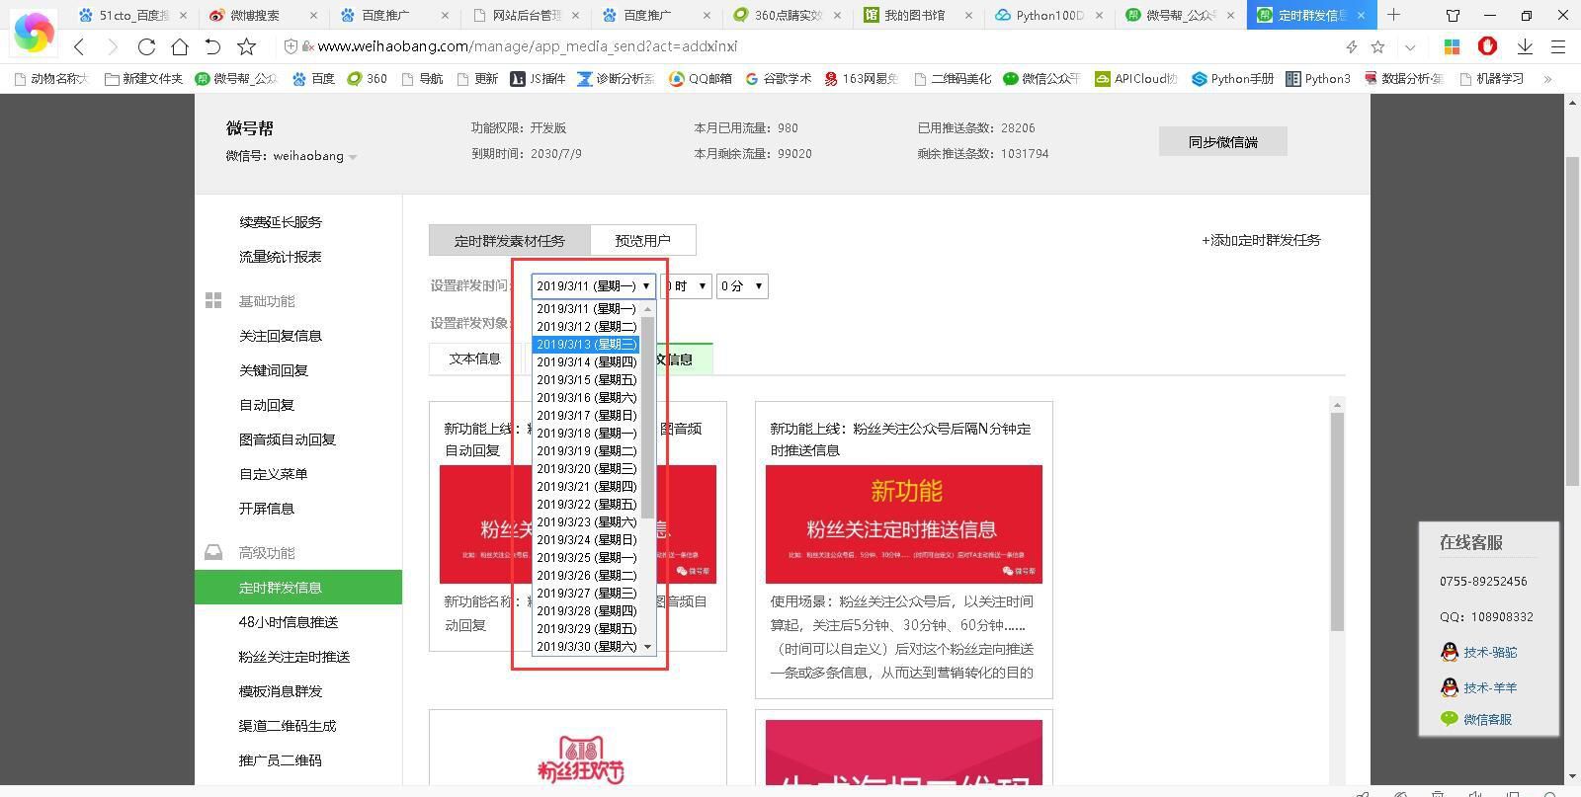This screenshot has width=1581, height=797.
Task: Open the QQ邮箱 bookmark
Action: point(701,79)
